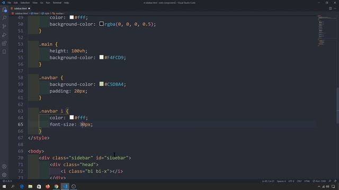
Task: Open the bookmarks icon in activity bar
Action: (4, 52)
